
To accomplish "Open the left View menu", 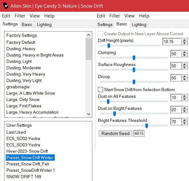I will 35,16.
